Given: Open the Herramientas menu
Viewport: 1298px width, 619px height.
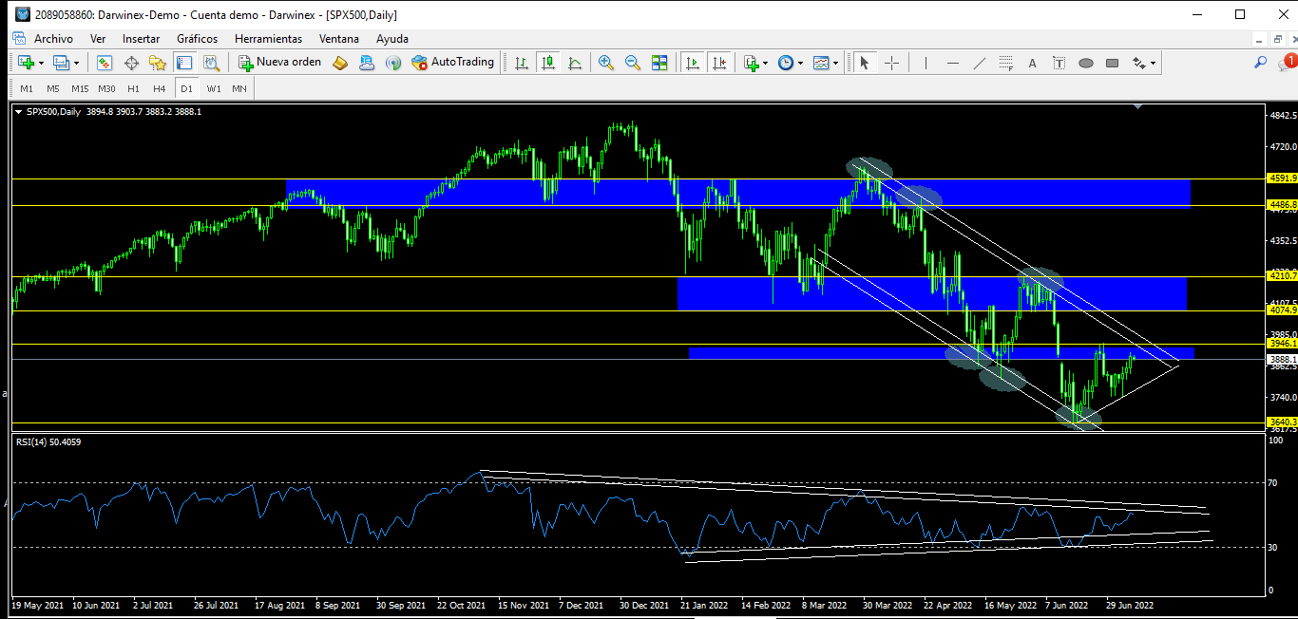Looking at the screenshot, I should [268, 39].
